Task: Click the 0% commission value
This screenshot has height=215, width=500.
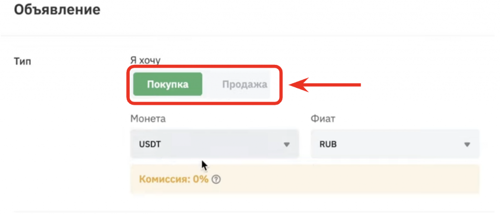Action: 200,179
